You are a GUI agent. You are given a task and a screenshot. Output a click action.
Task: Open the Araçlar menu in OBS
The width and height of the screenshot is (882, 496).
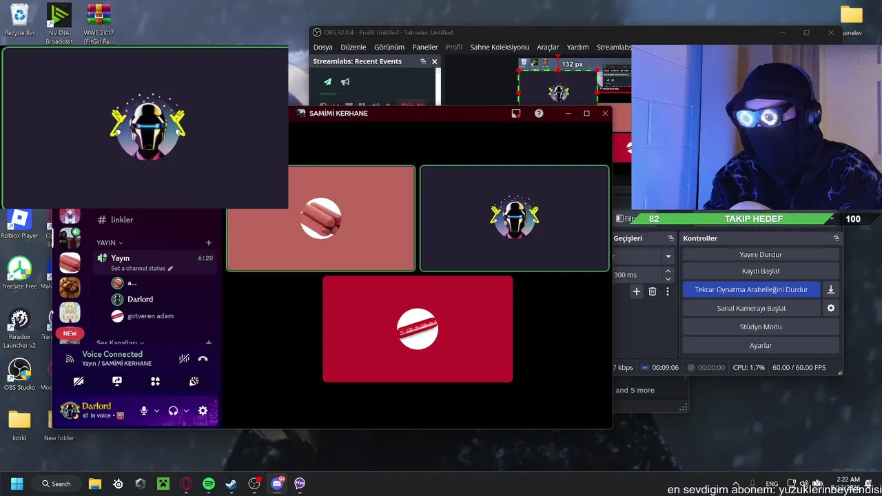(x=548, y=47)
